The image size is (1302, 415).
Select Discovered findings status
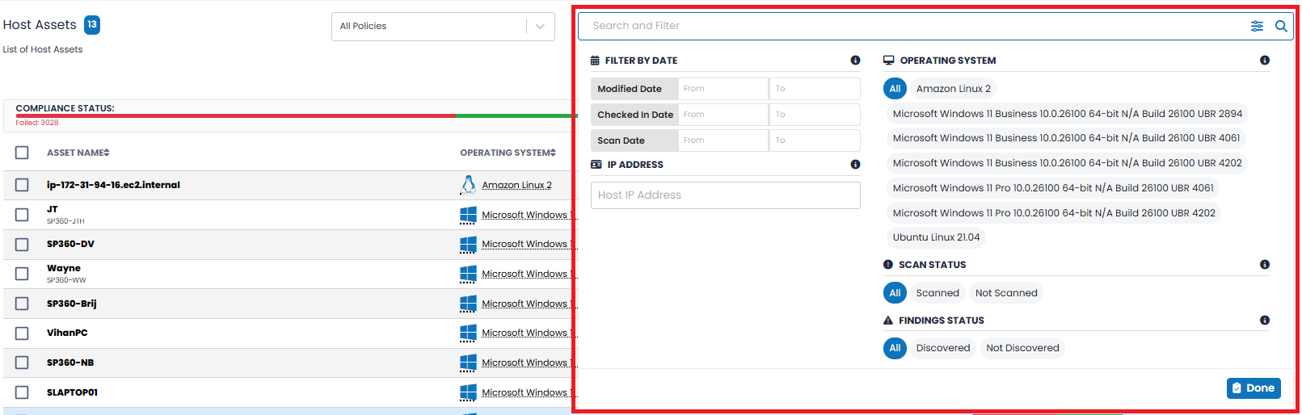[x=942, y=348]
